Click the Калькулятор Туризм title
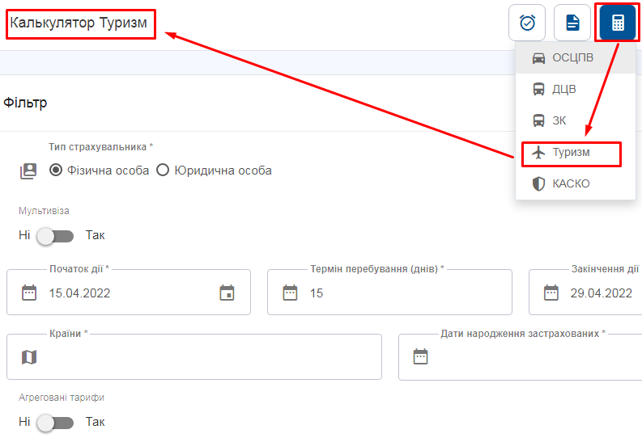Screen dimensions: 642x438 click(x=79, y=23)
